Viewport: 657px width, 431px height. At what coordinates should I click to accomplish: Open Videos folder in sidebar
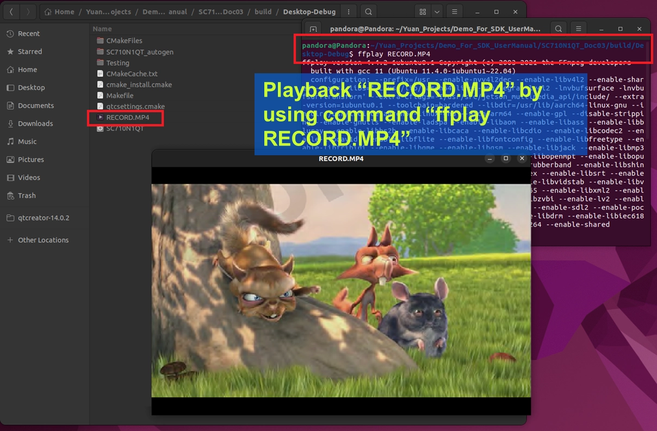coord(45,177)
